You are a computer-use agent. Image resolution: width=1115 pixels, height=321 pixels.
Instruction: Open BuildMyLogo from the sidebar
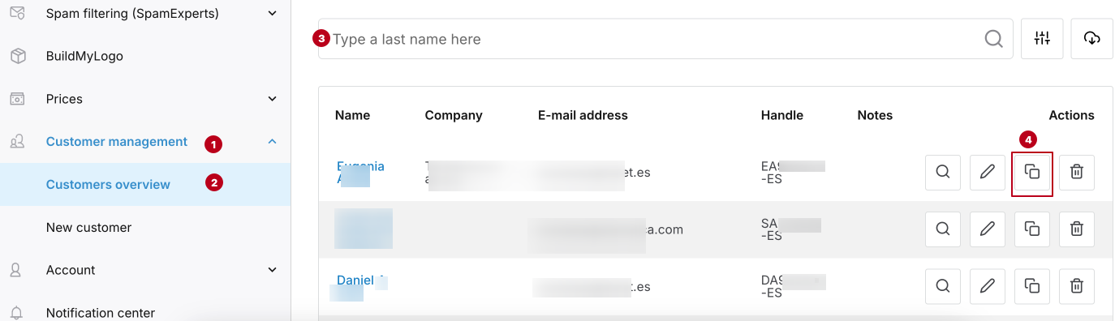click(x=84, y=57)
